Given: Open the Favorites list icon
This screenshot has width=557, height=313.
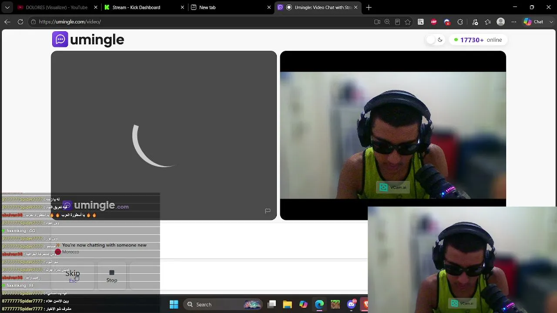Looking at the screenshot, I should (488, 22).
